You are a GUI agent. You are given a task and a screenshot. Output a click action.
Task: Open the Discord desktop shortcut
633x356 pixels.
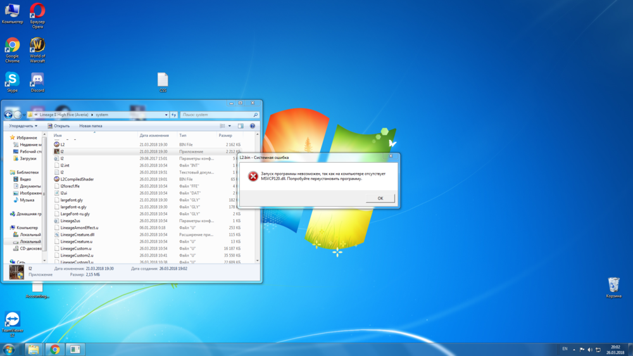coord(37,80)
